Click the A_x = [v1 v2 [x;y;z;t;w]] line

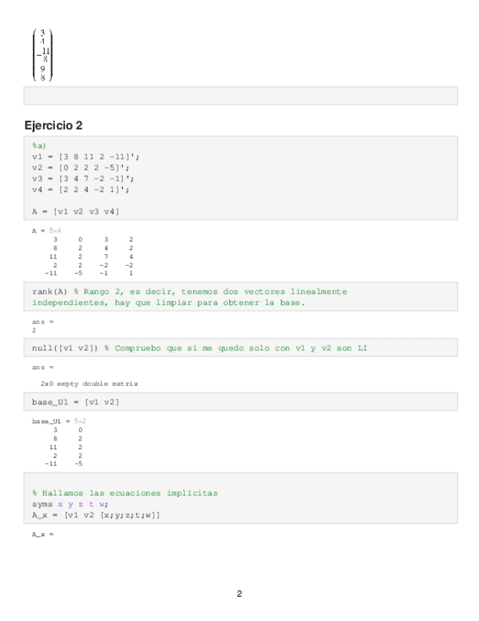[x=96, y=515]
